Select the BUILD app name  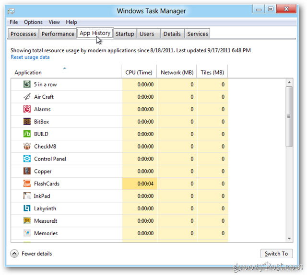pyautogui.click(x=41, y=134)
